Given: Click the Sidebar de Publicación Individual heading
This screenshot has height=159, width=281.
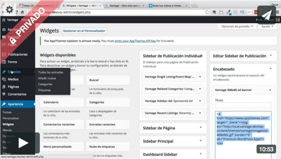Looking at the screenshot, I should [x=173, y=56].
